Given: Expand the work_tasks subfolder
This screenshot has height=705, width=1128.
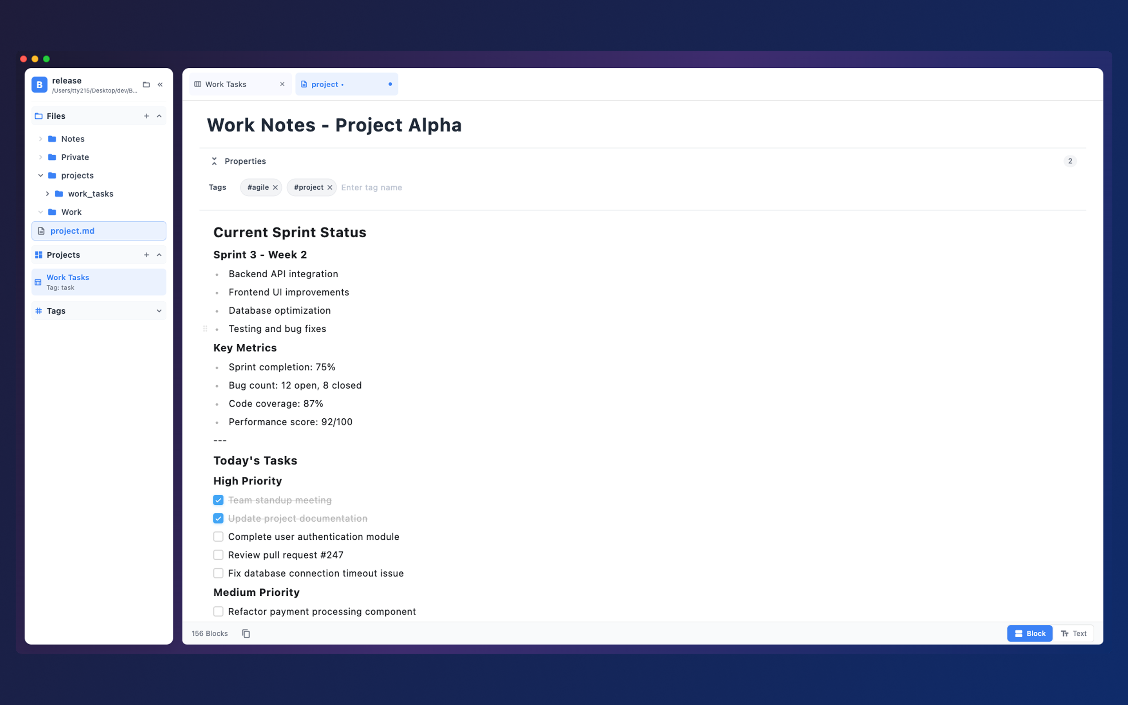Looking at the screenshot, I should click(x=47, y=193).
